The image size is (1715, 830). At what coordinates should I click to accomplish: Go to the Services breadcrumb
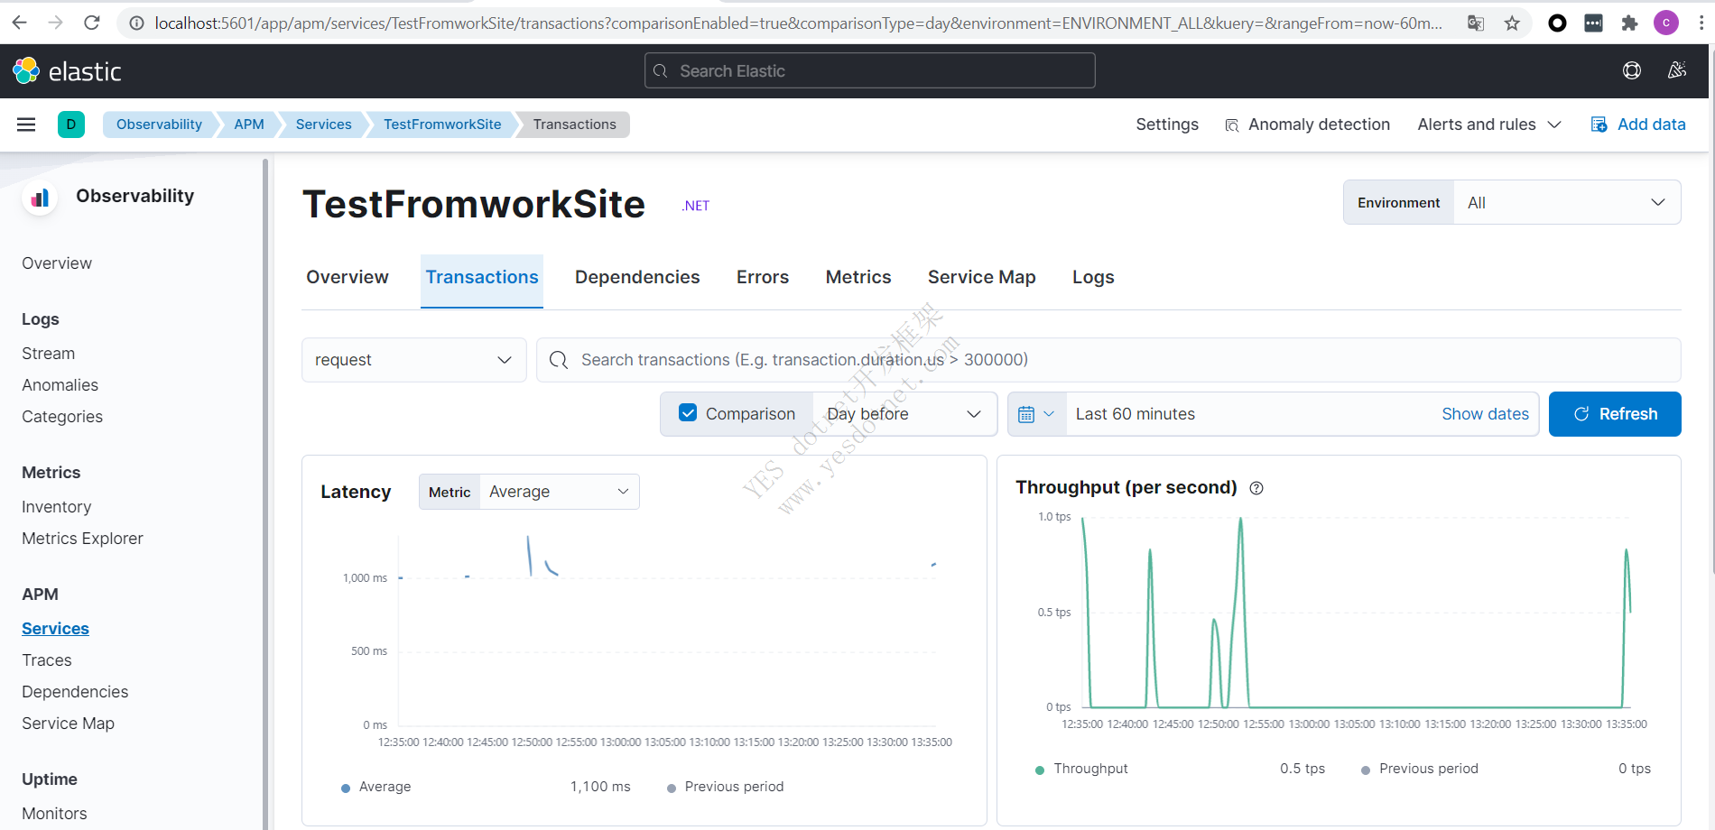pos(323,124)
